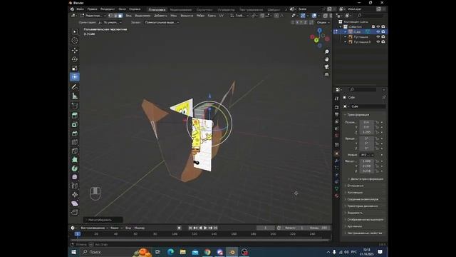Screen dimensions: 456x257
Task: Select the Select Box tool
Action: [x=75, y=31]
